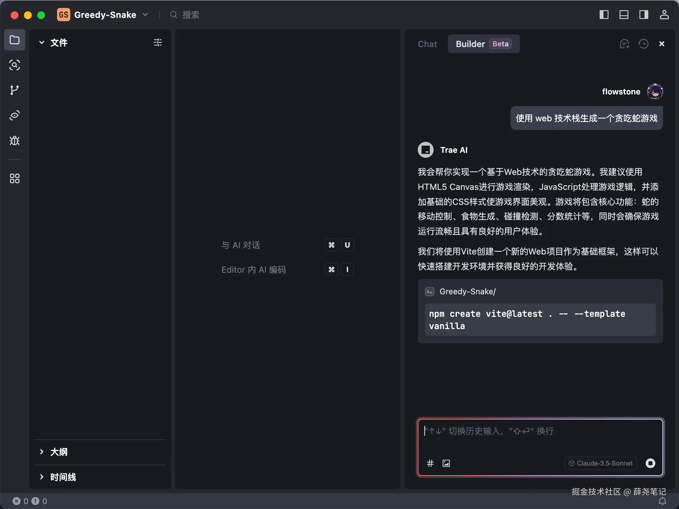
Task: Toggle the bottom panel layout
Action: coord(624,15)
